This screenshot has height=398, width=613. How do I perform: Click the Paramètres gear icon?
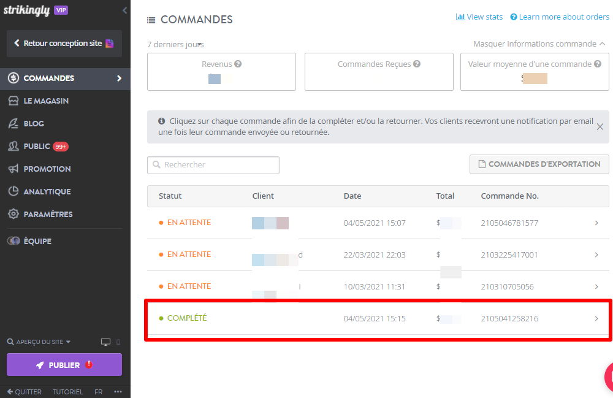[13, 214]
